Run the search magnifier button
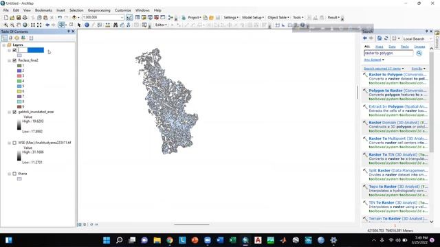This screenshot has height=247, width=440. 419,53
